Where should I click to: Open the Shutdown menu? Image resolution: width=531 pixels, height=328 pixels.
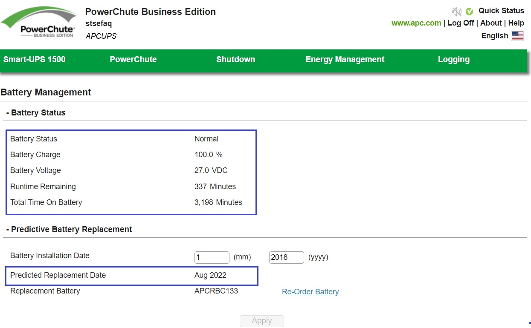click(235, 60)
